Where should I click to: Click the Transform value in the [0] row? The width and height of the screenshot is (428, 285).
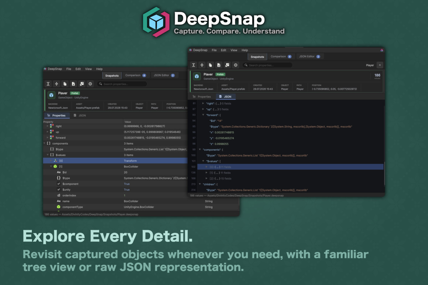pyautogui.click(x=130, y=161)
